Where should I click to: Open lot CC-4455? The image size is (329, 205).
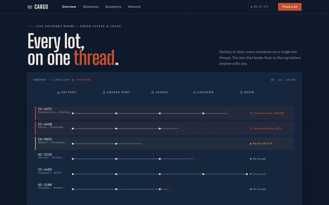(x=164, y=174)
